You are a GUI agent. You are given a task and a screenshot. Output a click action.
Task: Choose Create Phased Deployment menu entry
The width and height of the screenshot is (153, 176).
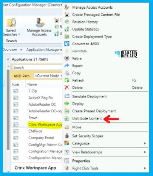click(94, 111)
